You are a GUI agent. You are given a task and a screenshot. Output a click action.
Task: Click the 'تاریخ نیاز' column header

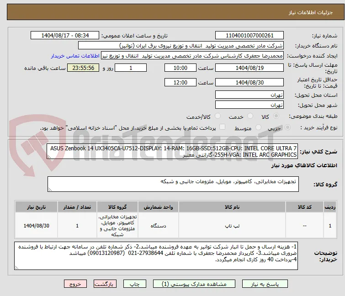36,207
